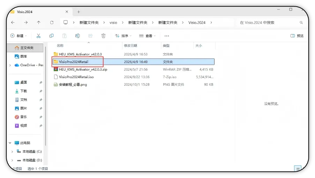The width and height of the screenshot is (315, 178).
Task: Open the 排序 sort dropdown
Action: tap(123, 36)
